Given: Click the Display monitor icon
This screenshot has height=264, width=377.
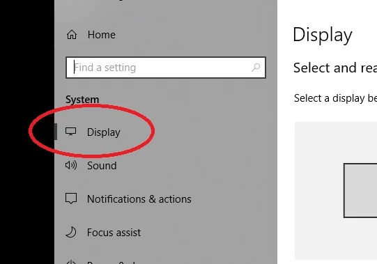Looking at the screenshot, I should [x=70, y=132].
